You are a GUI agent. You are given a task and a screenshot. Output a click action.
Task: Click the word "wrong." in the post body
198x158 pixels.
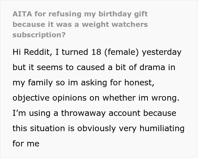[x=165, y=98]
